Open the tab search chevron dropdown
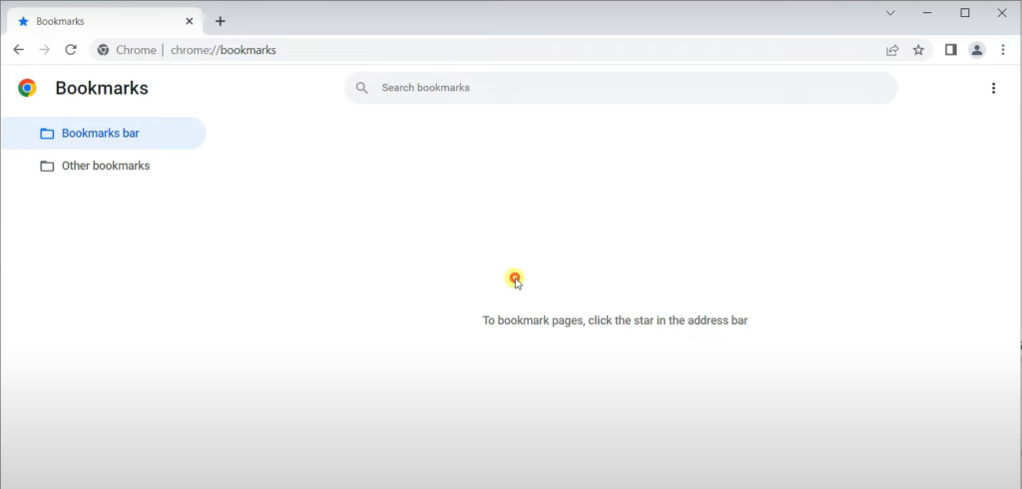The width and height of the screenshot is (1022, 489). pyautogui.click(x=890, y=12)
